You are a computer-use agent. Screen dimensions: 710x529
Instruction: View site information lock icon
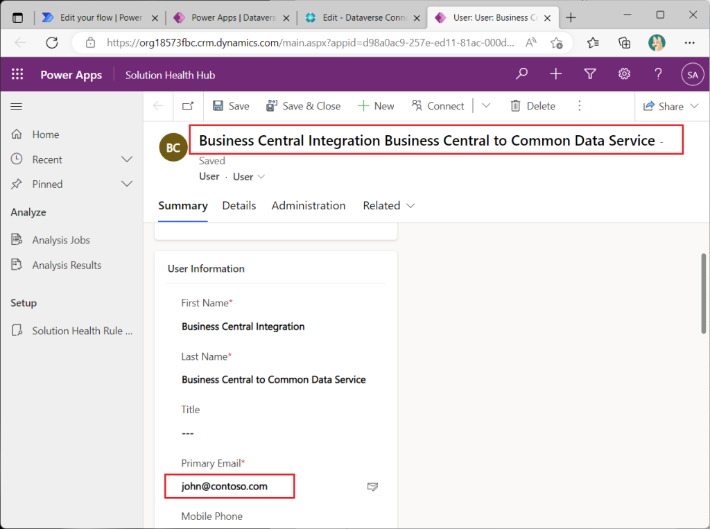pos(91,43)
